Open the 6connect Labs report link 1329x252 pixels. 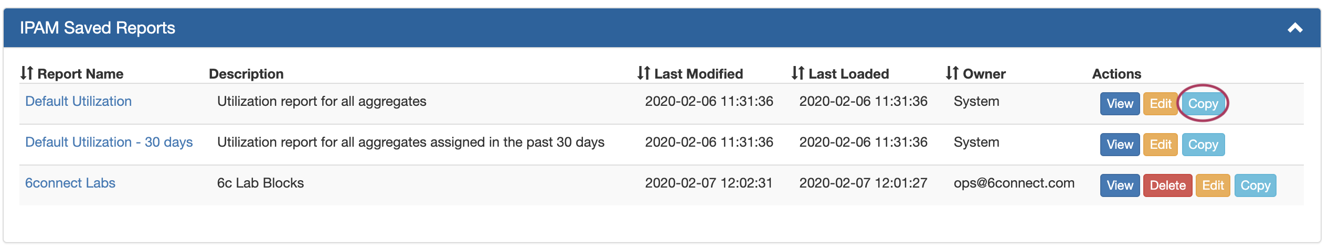point(70,183)
